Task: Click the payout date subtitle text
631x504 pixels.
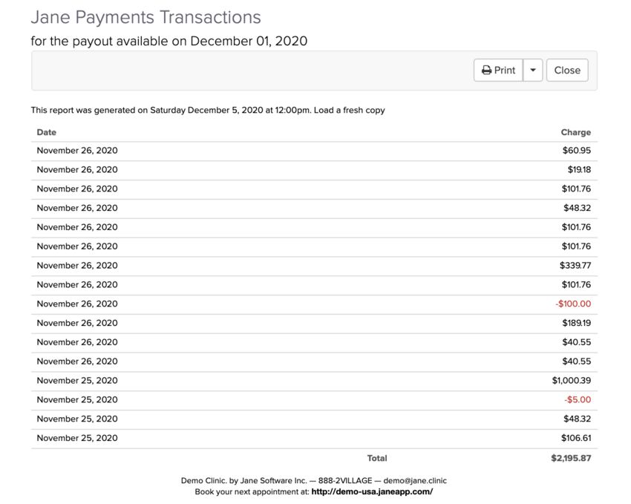Action: coord(169,41)
